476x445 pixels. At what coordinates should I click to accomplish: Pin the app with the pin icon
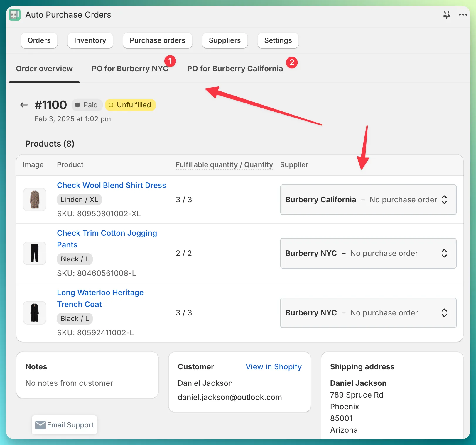pyautogui.click(x=446, y=15)
